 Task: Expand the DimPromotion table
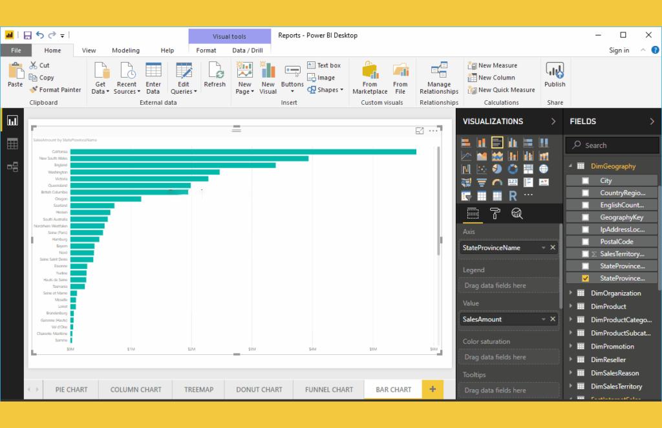(x=570, y=347)
